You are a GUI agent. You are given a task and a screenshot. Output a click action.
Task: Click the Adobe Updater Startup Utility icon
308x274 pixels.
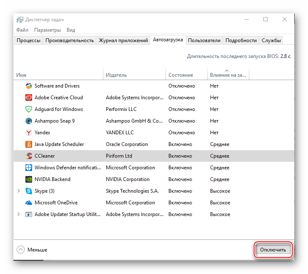[29, 214]
